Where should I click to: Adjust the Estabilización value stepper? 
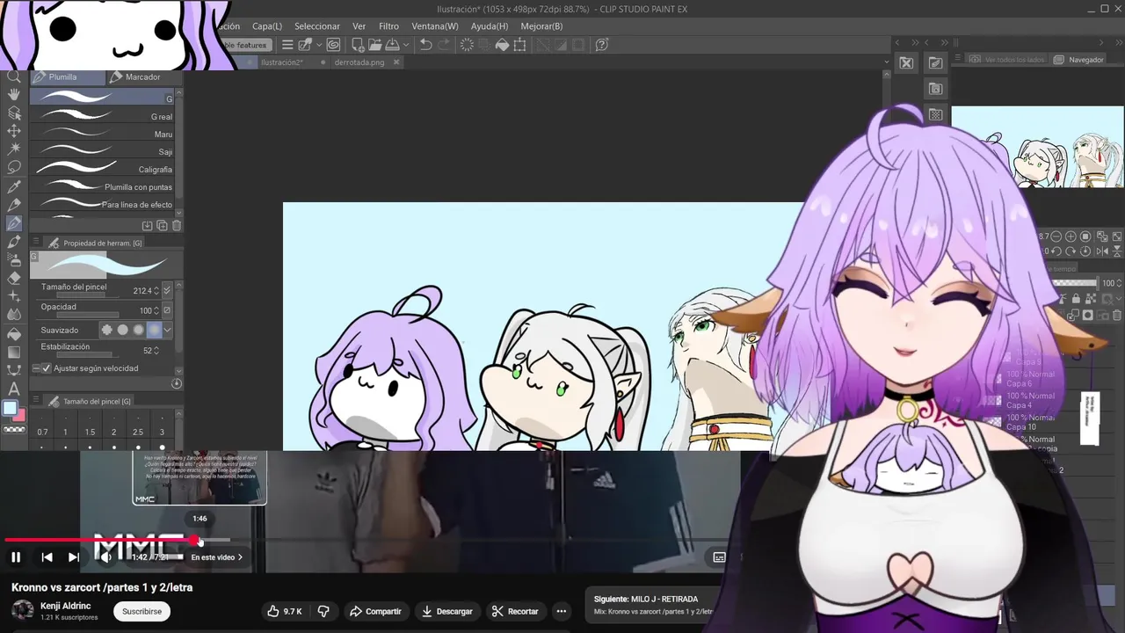(x=156, y=350)
